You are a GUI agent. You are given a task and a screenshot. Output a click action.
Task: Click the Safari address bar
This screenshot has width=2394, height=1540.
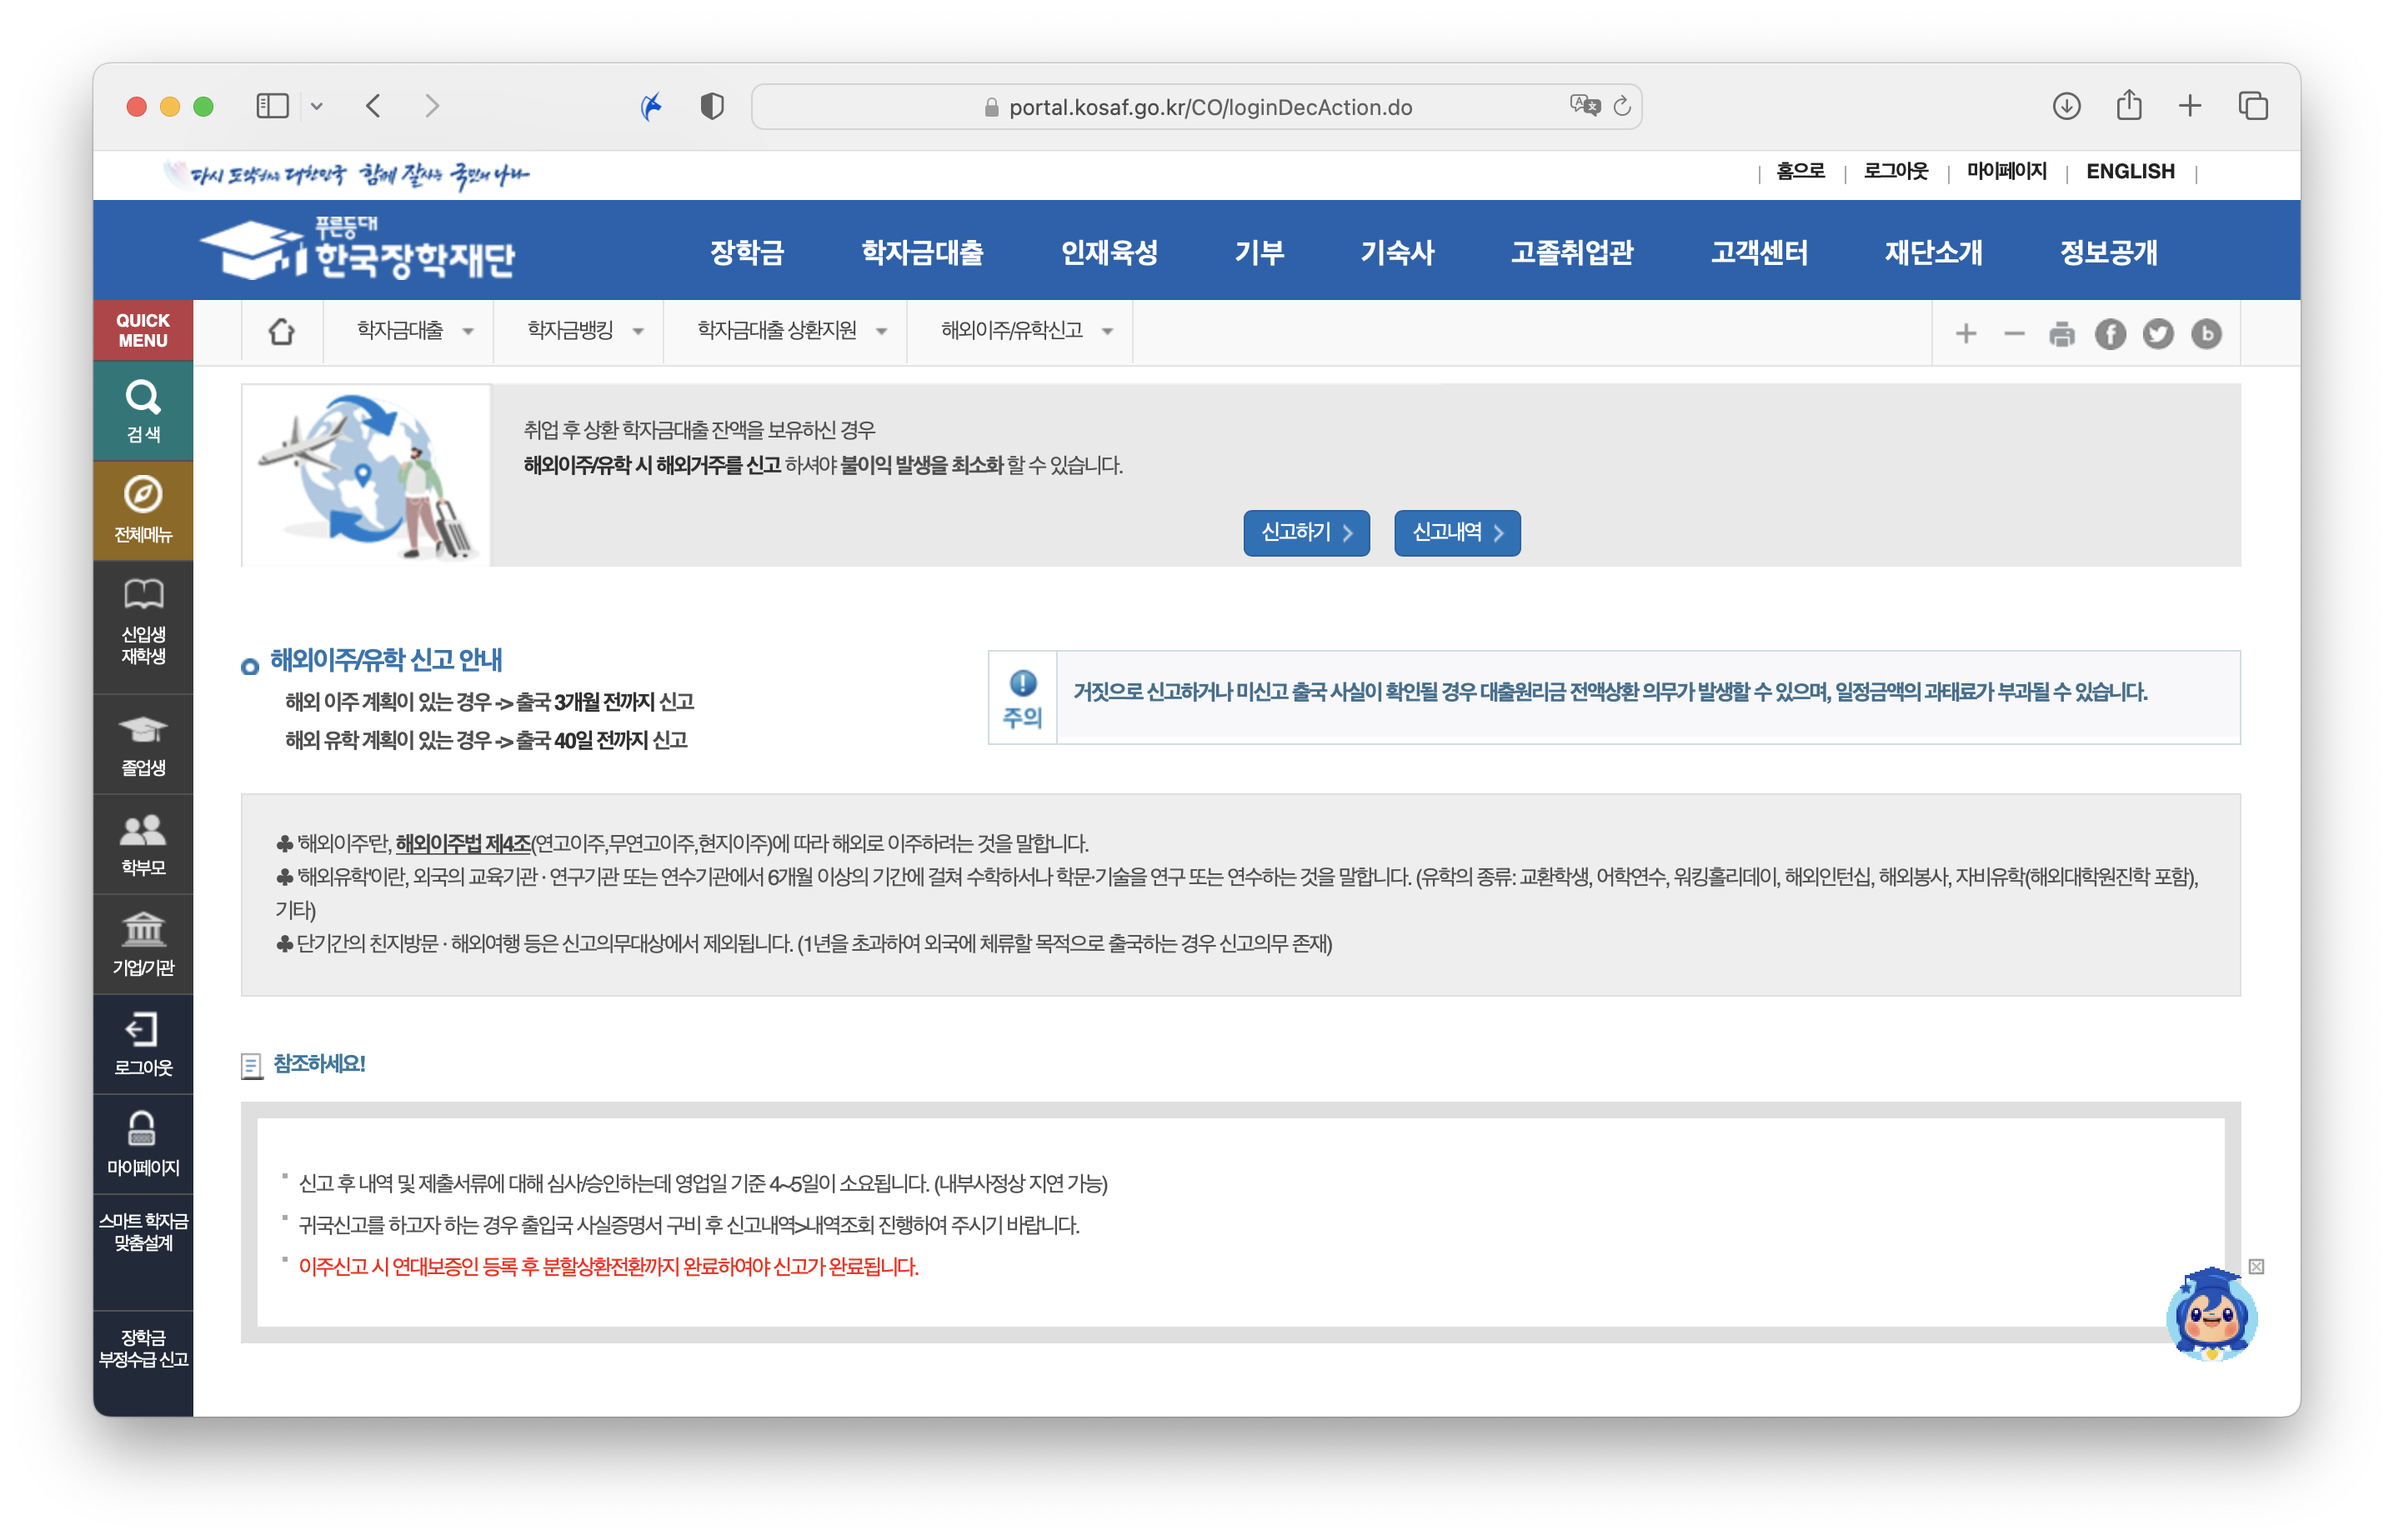pos(1210,107)
